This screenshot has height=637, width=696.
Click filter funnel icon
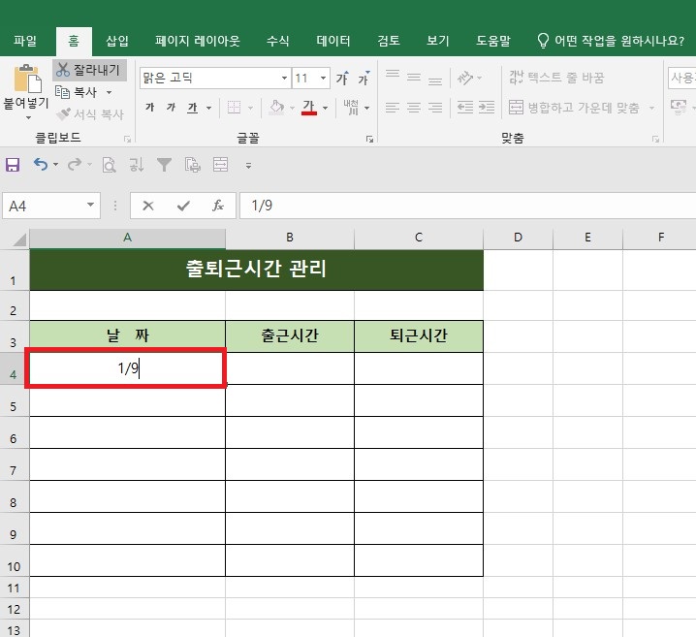tap(164, 165)
